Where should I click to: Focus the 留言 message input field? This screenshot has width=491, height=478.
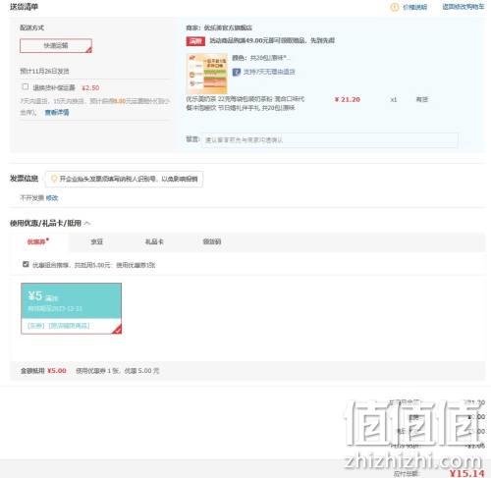coord(330,140)
